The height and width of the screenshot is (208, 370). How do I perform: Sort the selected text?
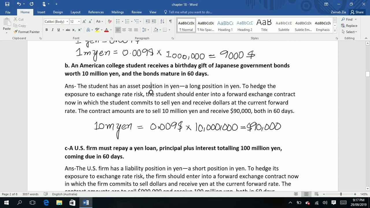pos(162,21)
